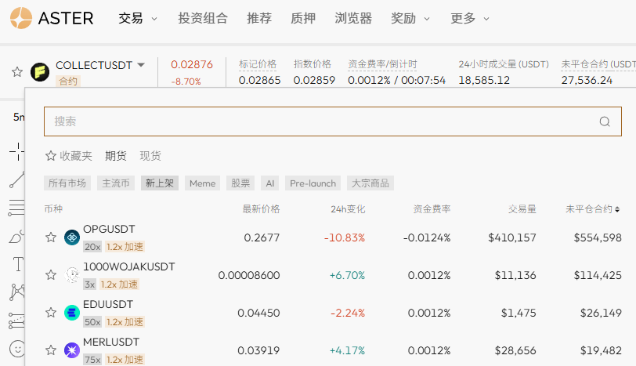Click the 3x leverage badge on 1000WOJAKUSDT
The image size is (636, 366).
(x=89, y=284)
